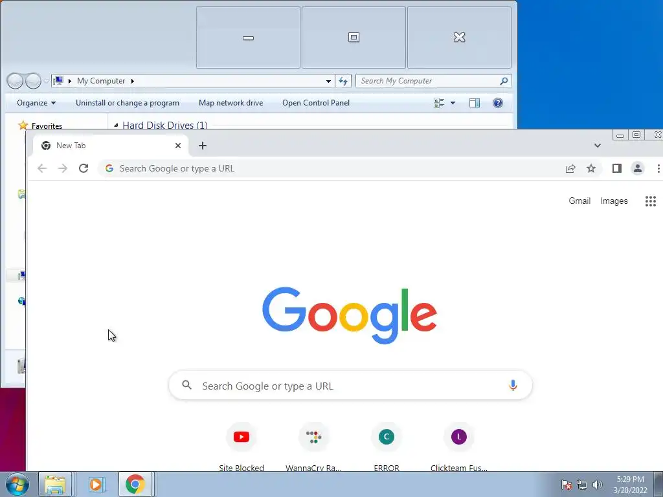Click the Chrome taskbar button
The image size is (663, 497).
135,484
